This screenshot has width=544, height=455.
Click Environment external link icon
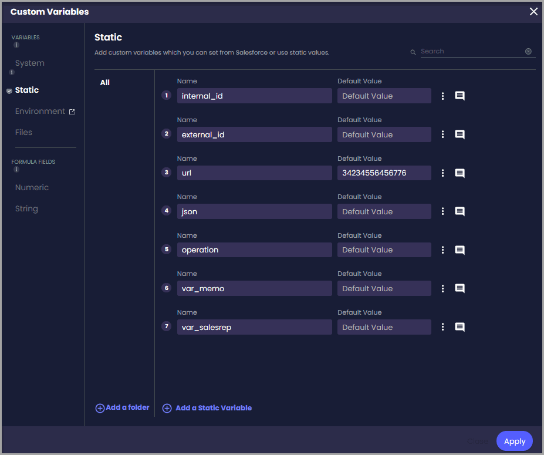(72, 112)
